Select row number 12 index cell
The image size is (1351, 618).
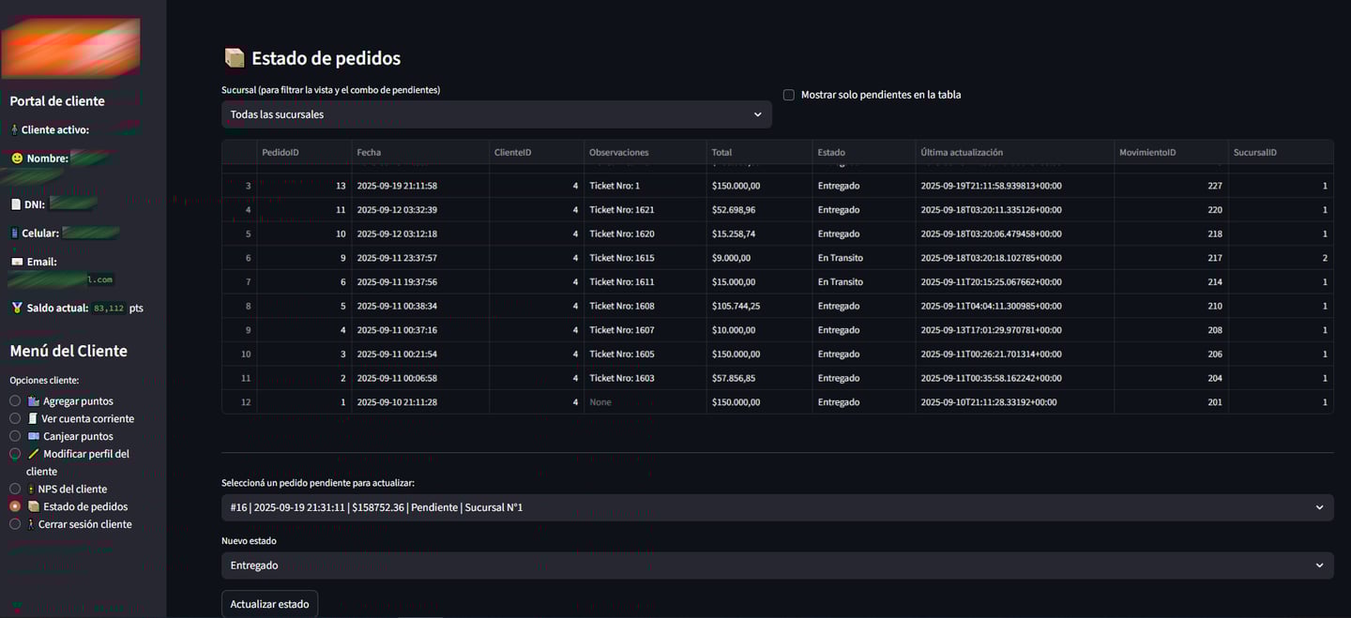pos(239,402)
